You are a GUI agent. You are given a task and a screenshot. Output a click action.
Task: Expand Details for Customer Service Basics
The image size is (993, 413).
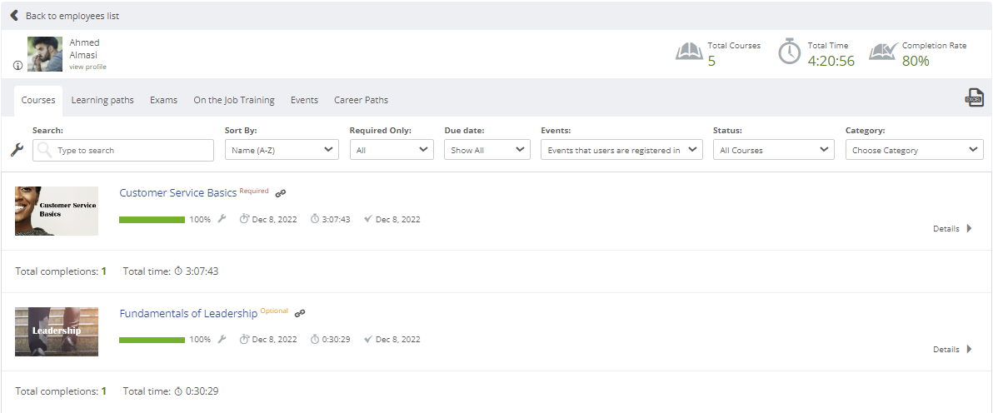point(952,229)
